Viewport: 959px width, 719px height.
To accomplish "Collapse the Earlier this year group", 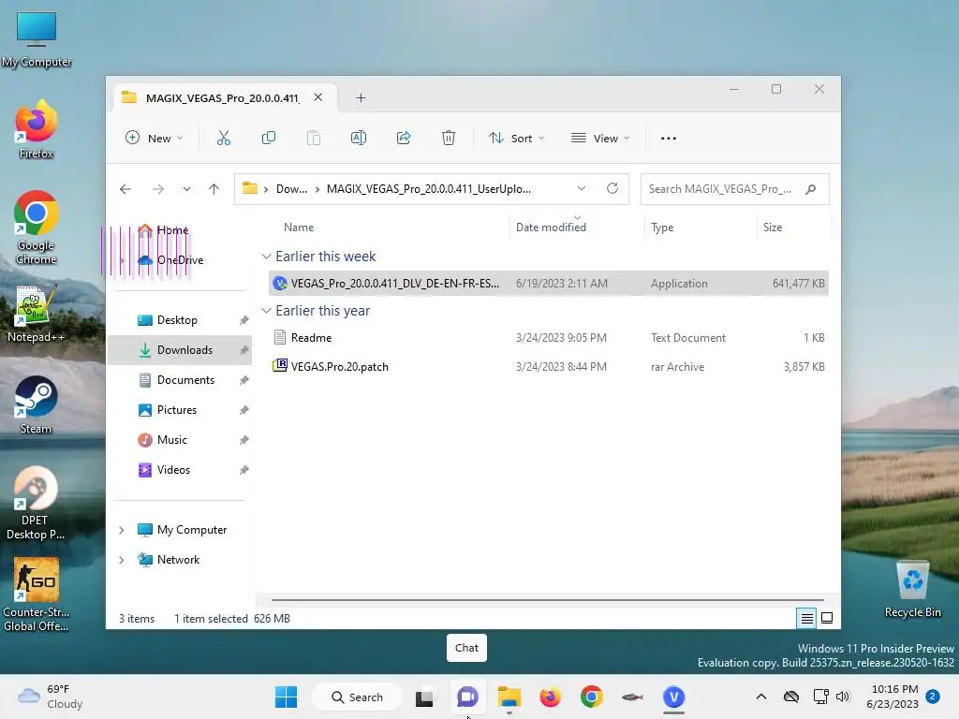I will click(266, 311).
